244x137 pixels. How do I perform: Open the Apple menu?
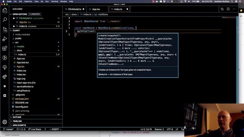3,2
